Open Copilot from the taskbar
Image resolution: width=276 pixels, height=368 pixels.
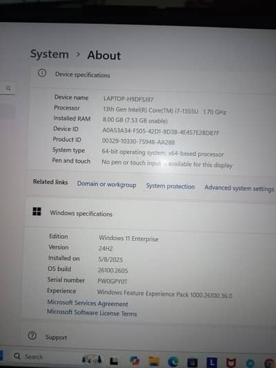pos(135,360)
